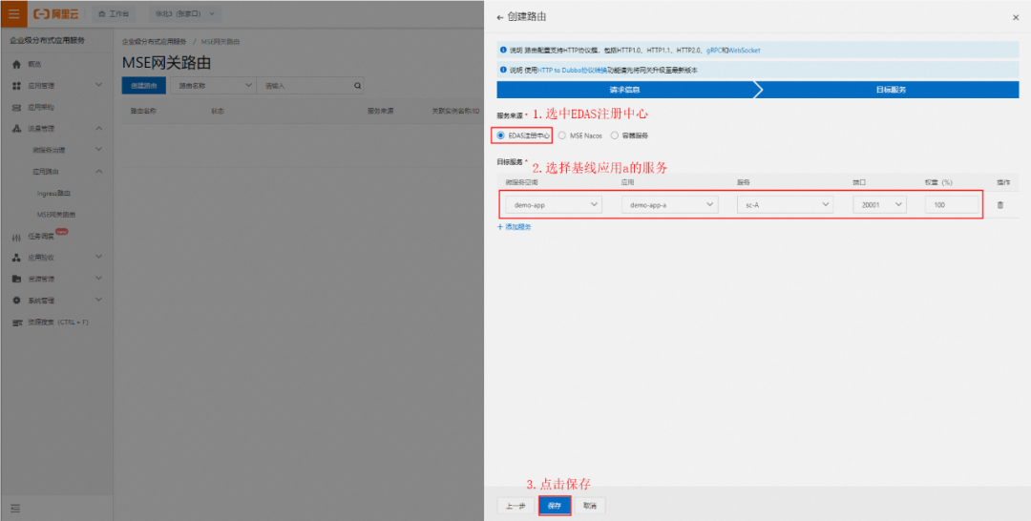The image size is (1031, 521).
Task: Collapse the 流量管理 sidebar section
Action: 98,128
